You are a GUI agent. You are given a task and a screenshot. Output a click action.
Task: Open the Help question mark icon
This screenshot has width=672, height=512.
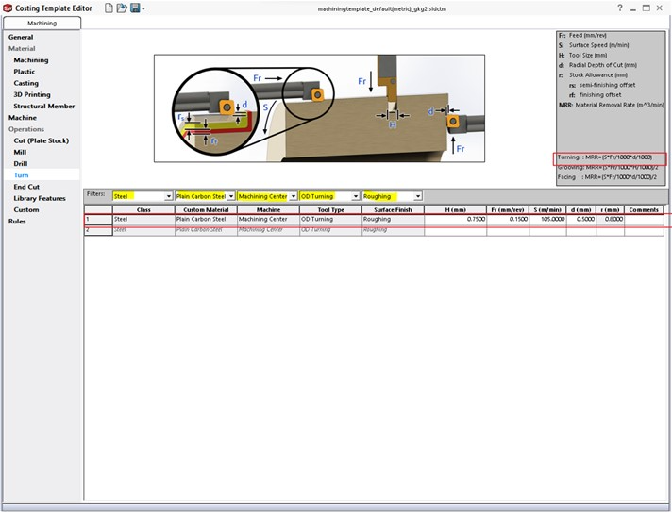click(x=620, y=8)
